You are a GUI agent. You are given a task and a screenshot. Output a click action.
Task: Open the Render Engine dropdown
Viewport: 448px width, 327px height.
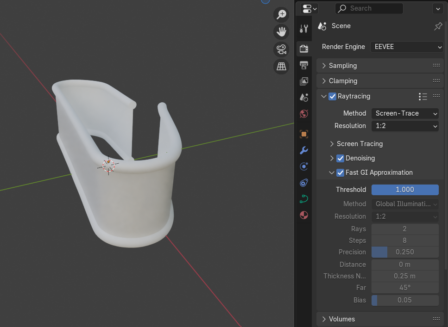click(407, 47)
